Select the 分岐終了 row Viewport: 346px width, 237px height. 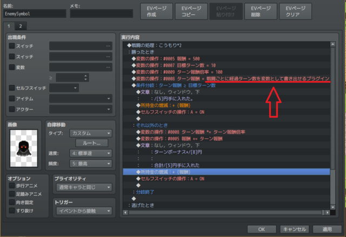227,192
